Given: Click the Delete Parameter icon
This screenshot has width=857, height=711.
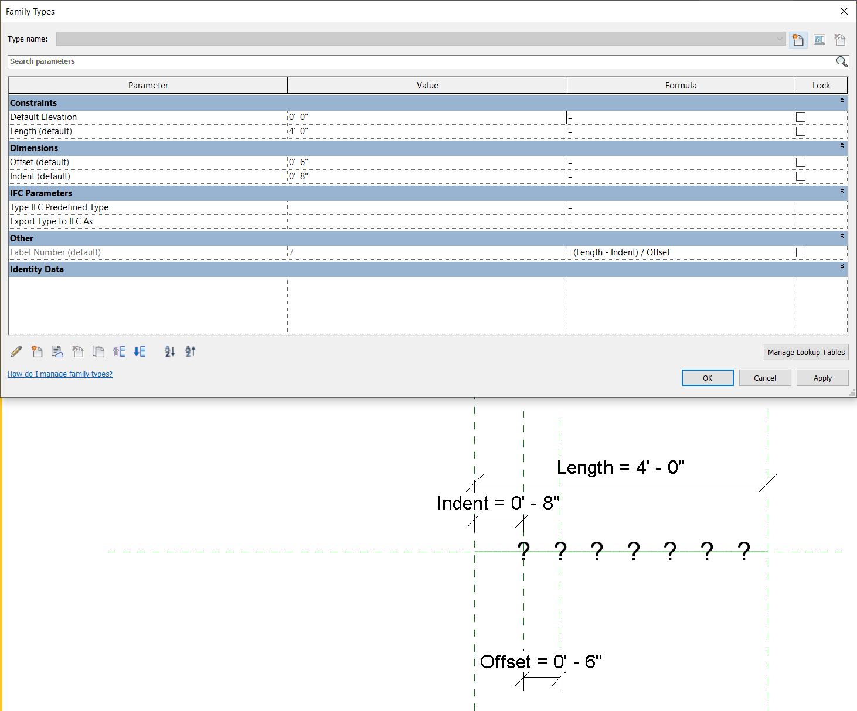Looking at the screenshot, I should (x=78, y=351).
